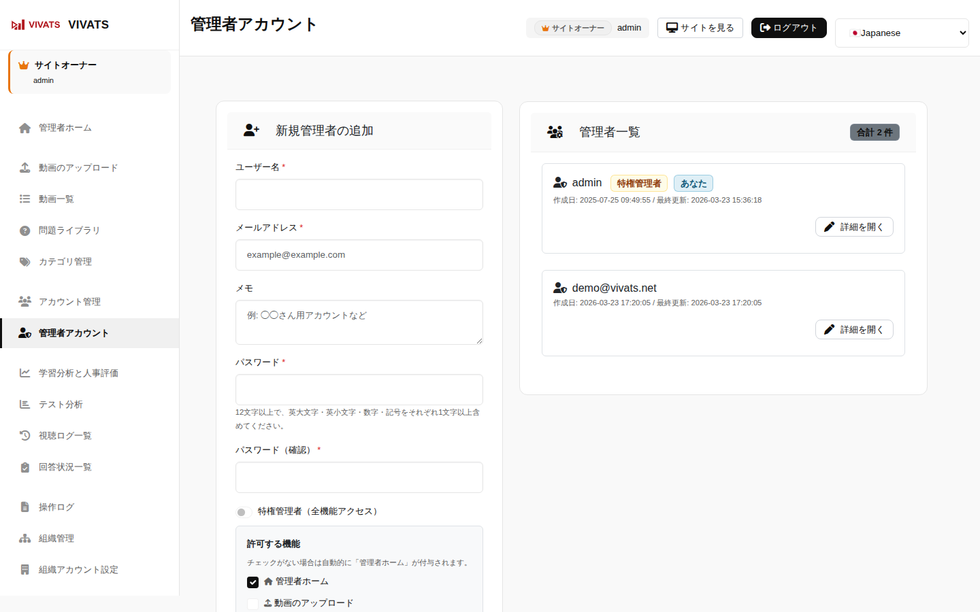Click the tags icon for カテゴリ管理
Image resolution: width=980 pixels, height=612 pixels.
pyautogui.click(x=25, y=262)
